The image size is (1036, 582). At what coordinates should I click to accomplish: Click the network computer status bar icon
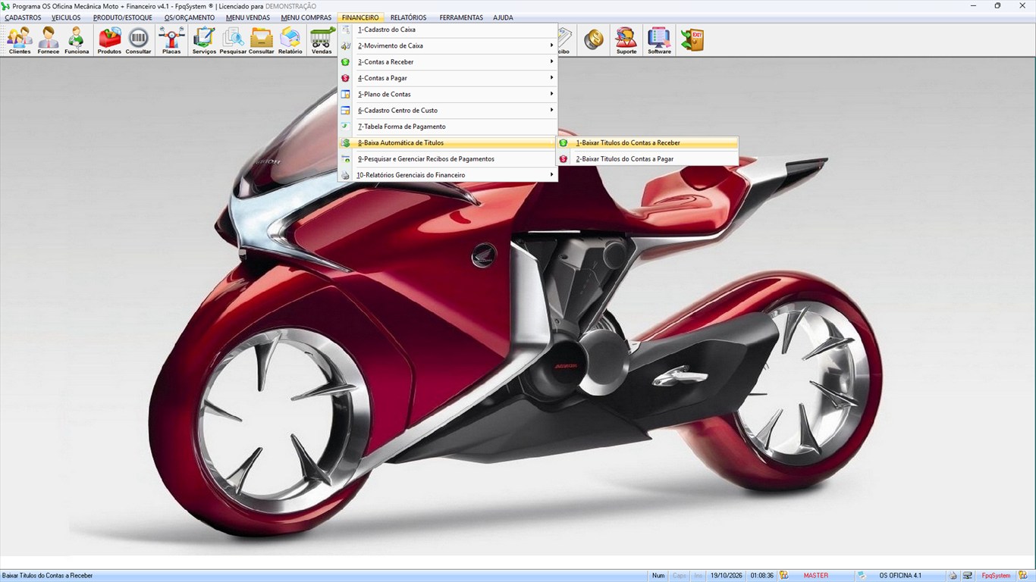click(967, 576)
